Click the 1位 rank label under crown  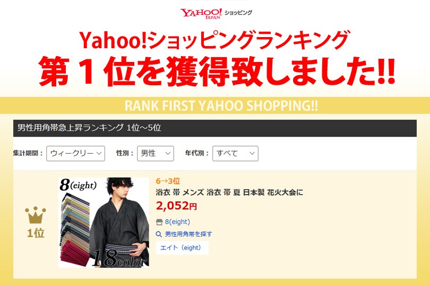[36, 233]
